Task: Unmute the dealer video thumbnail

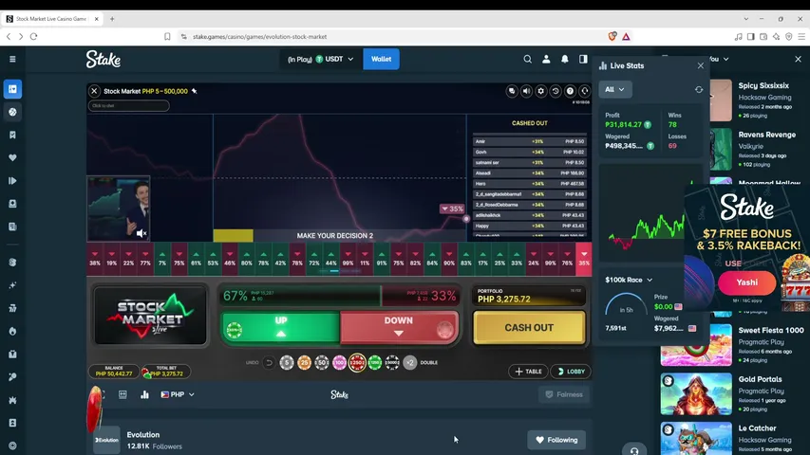Action: pyautogui.click(x=141, y=234)
